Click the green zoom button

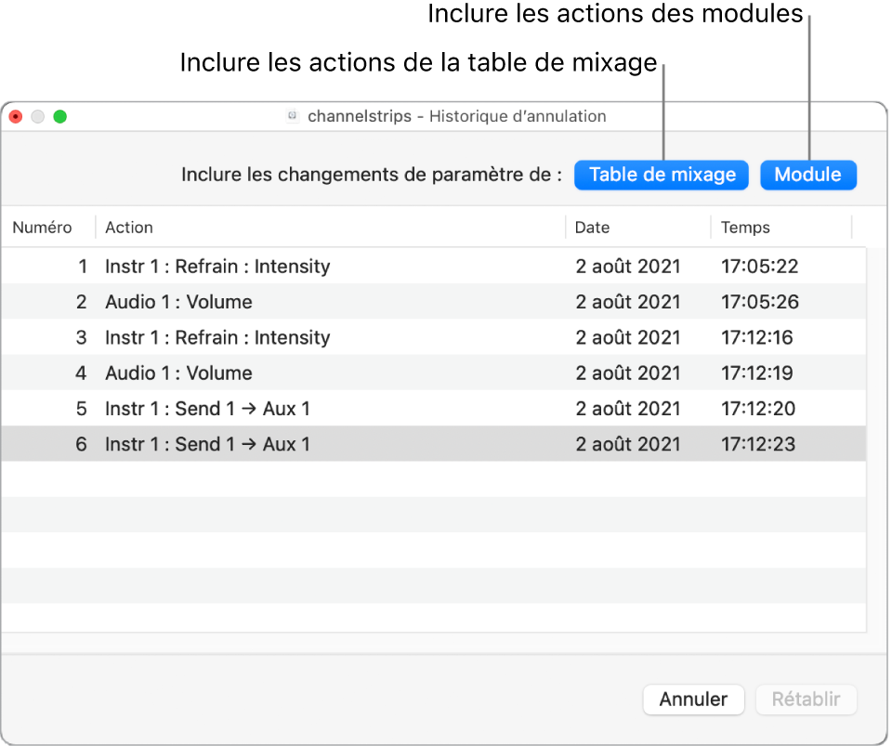pyautogui.click(x=61, y=116)
